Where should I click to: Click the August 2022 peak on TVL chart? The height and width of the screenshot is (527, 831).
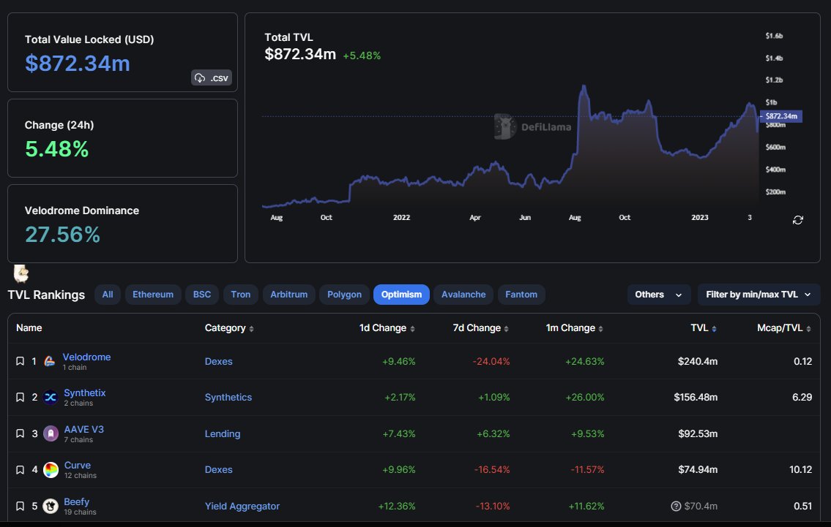584,86
